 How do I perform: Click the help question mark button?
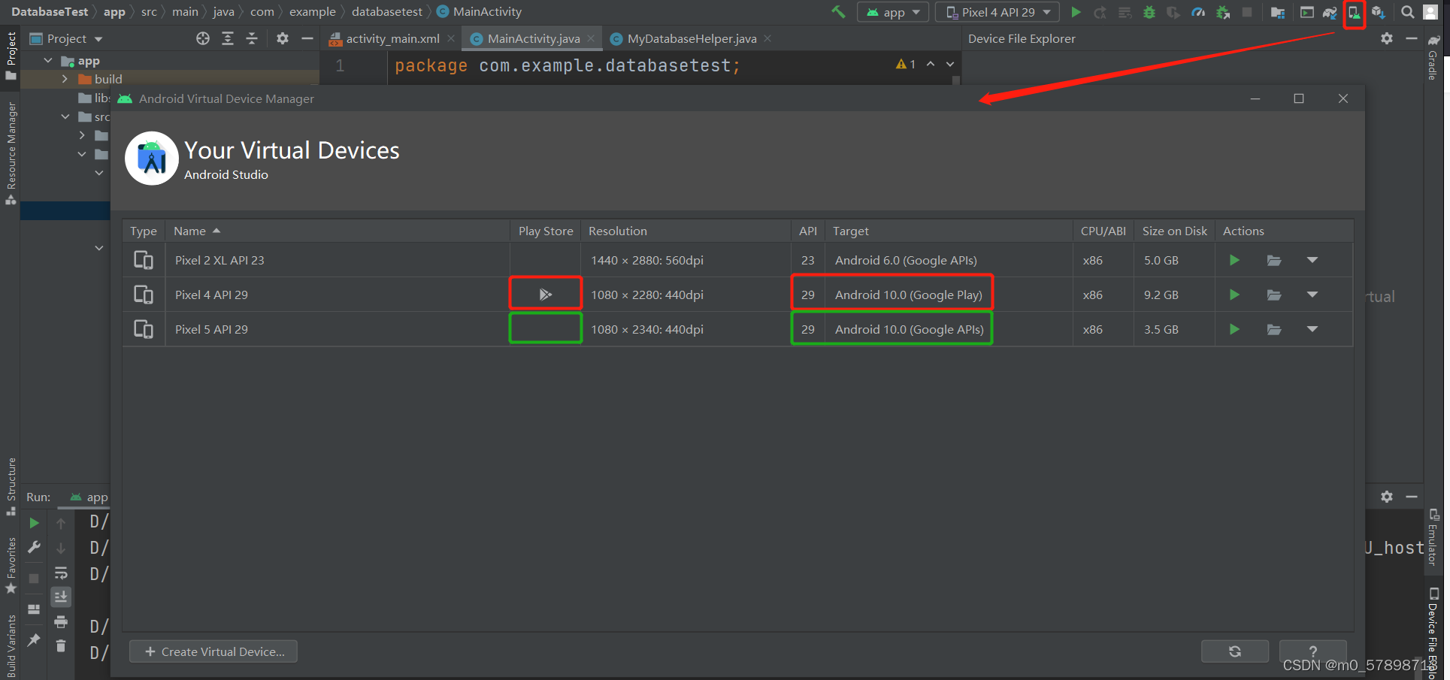pyautogui.click(x=1312, y=651)
